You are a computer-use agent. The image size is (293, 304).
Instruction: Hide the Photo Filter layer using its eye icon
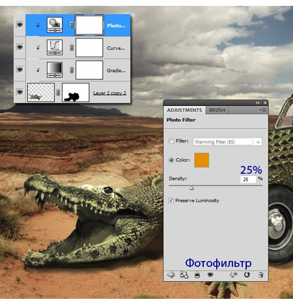point(20,25)
